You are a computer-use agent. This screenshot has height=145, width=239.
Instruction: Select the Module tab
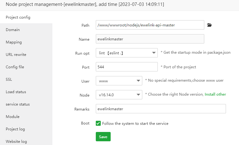click(12, 117)
